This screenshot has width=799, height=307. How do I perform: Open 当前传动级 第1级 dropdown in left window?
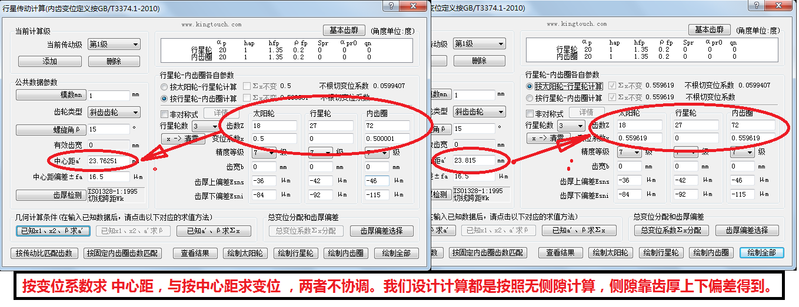(114, 44)
